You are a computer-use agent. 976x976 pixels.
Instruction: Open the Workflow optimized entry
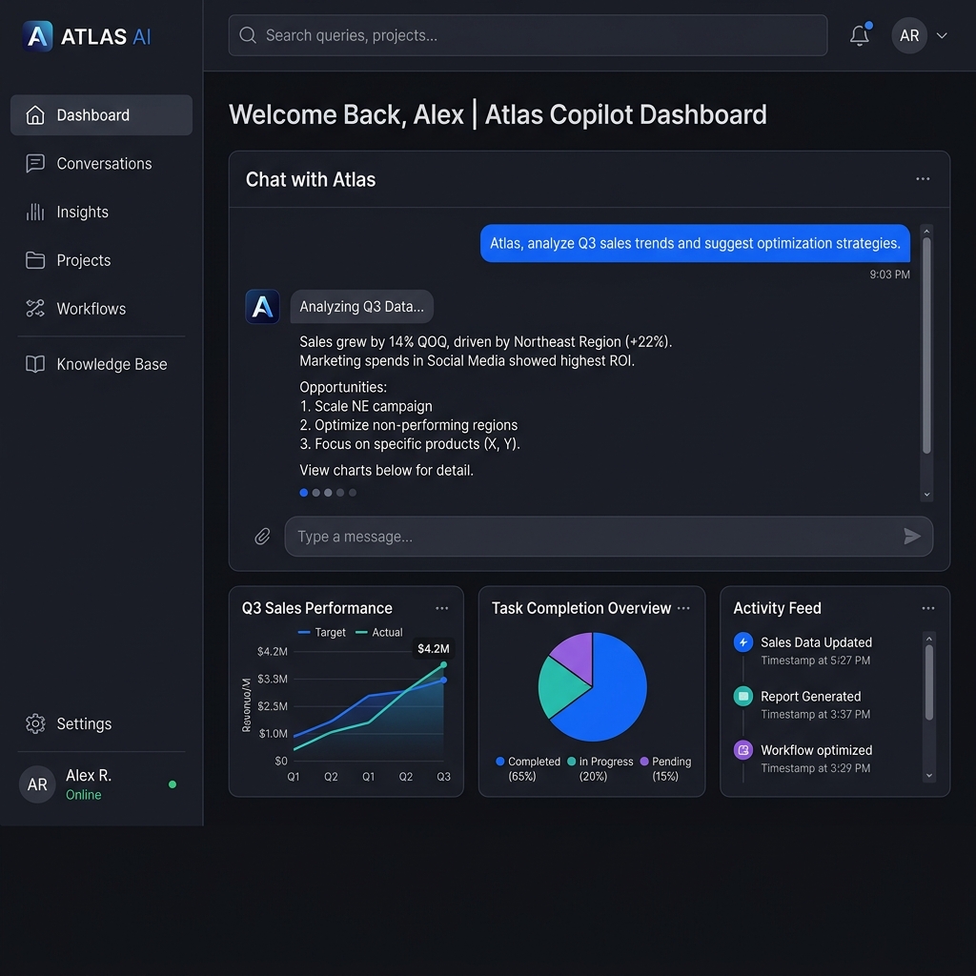pyautogui.click(x=816, y=759)
